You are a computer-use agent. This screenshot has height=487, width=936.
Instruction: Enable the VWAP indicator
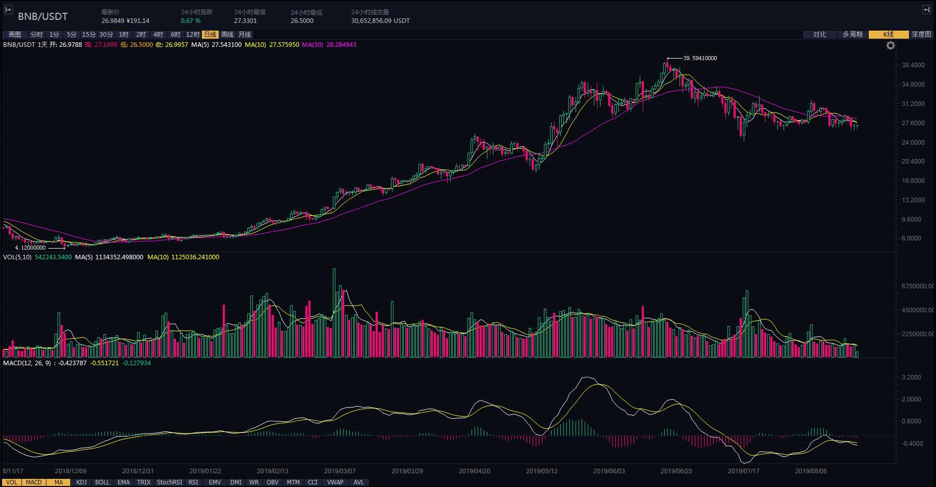(335, 482)
